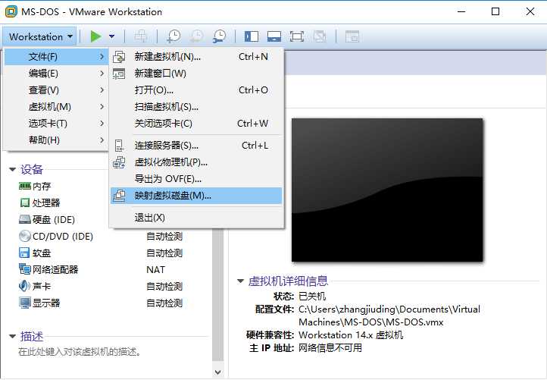
Task: Click the 已关机 status value
Action: tap(312, 297)
